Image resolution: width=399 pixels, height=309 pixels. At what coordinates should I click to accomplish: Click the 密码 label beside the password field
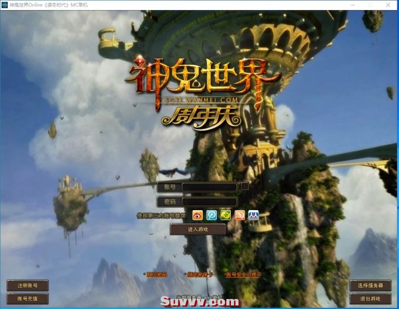pyautogui.click(x=170, y=202)
